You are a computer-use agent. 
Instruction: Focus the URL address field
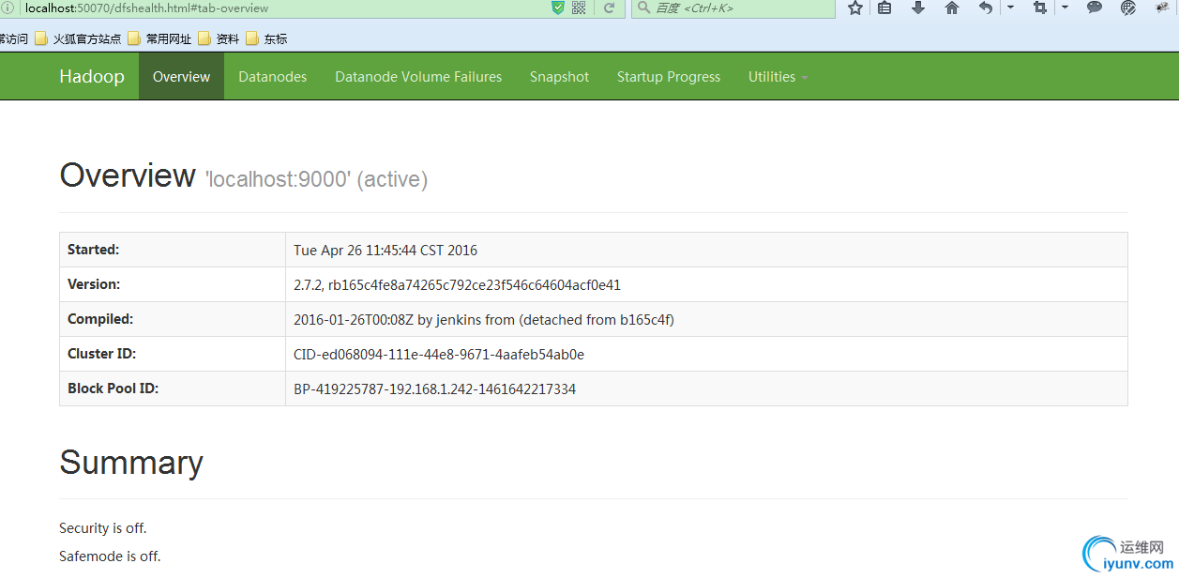(x=281, y=8)
